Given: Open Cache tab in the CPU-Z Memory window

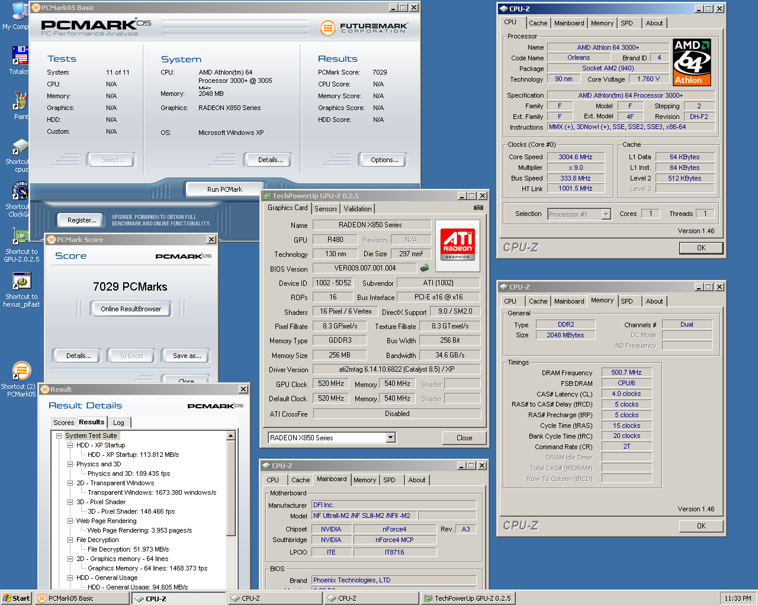Looking at the screenshot, I should tap(538, 301).
